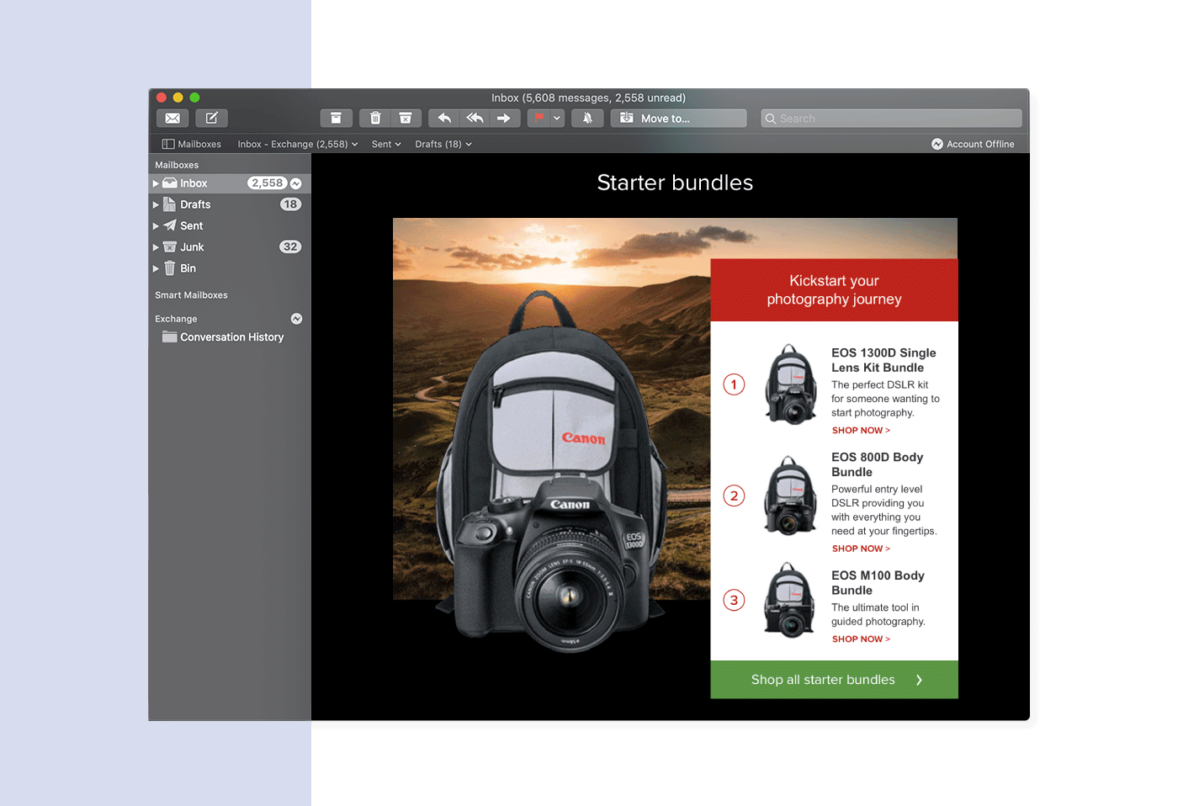Click the EOS M100 bundle thumbnail

tap(790, 600)
